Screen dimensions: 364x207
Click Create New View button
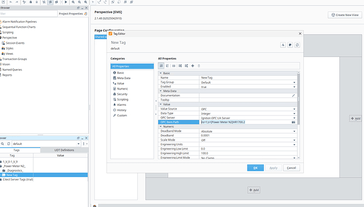coord(344,15)
